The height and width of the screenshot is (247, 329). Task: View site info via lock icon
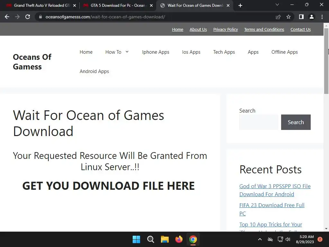point(40,17)
